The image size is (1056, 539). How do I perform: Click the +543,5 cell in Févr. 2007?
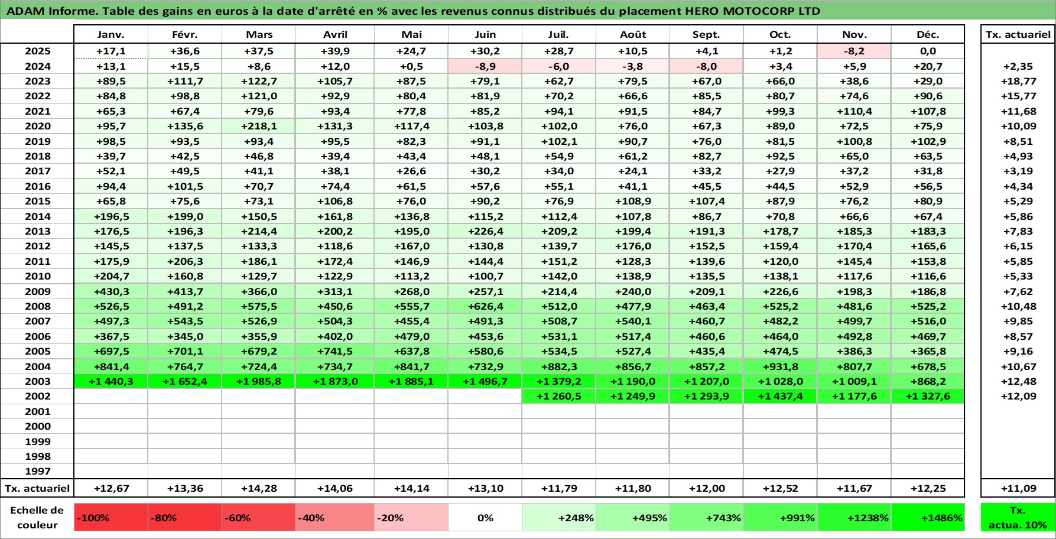(x=185, y=321)
